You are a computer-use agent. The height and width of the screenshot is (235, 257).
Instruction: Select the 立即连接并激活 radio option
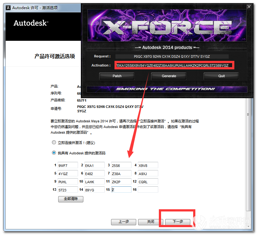point(54,142)
